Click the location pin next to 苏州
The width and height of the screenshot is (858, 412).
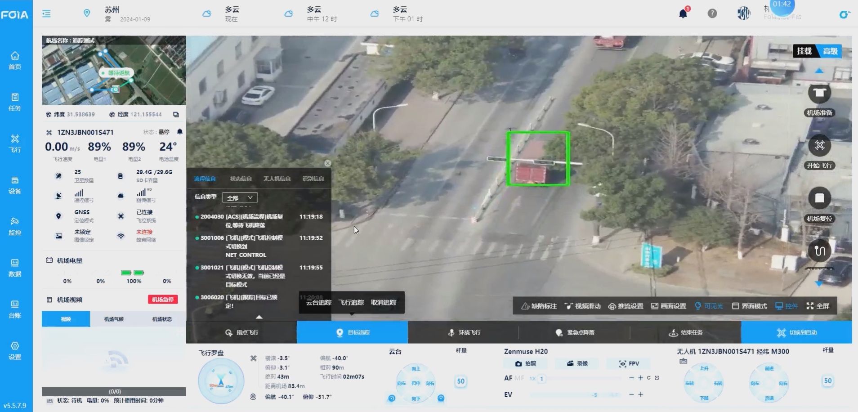coord(87,13)
